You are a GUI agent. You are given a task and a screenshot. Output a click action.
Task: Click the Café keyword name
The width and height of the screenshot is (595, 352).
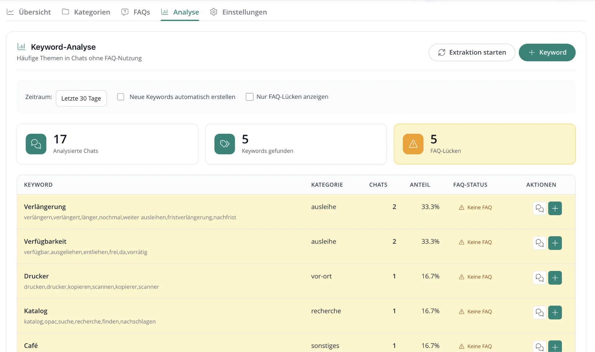pos(31,345)
